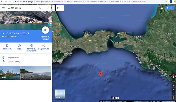
Task: Click the Анапа label on map
Action: point(138,58)
